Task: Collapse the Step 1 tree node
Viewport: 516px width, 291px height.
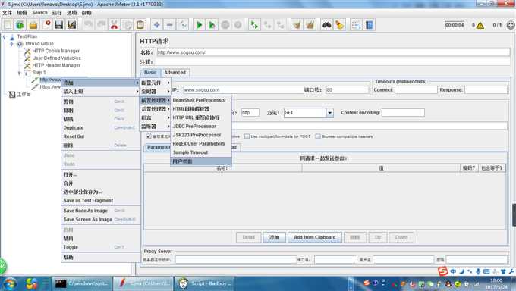Action: [19, 73]
